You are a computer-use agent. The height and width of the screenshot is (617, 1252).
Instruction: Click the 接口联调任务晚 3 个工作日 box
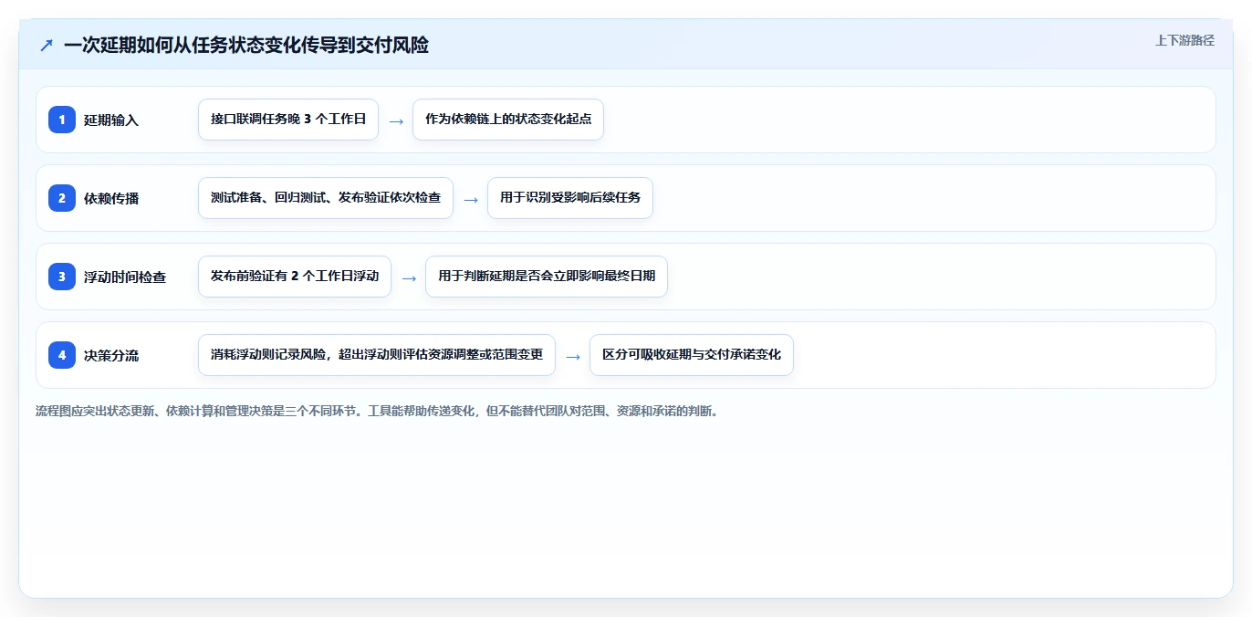(x=288, y=120)
